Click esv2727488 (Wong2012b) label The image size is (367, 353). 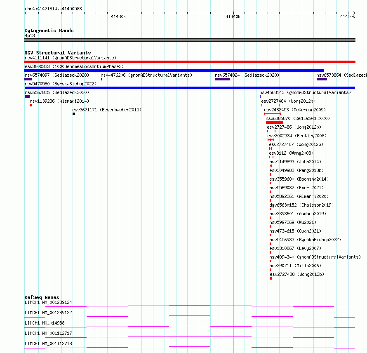297,274
